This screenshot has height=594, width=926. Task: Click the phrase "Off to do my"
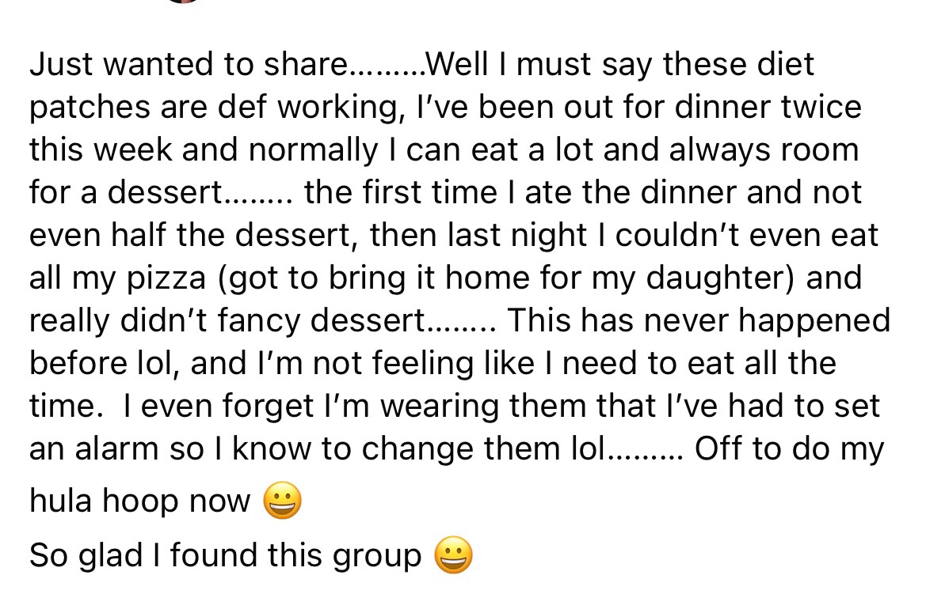pyautogui.click(x=789, y=449)
